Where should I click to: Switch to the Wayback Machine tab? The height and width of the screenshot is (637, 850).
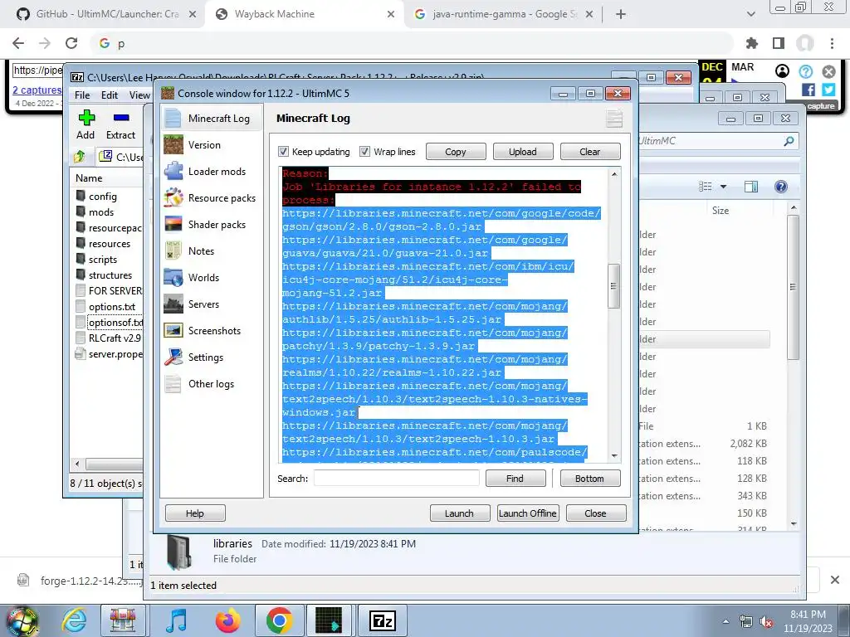point(304,14)
